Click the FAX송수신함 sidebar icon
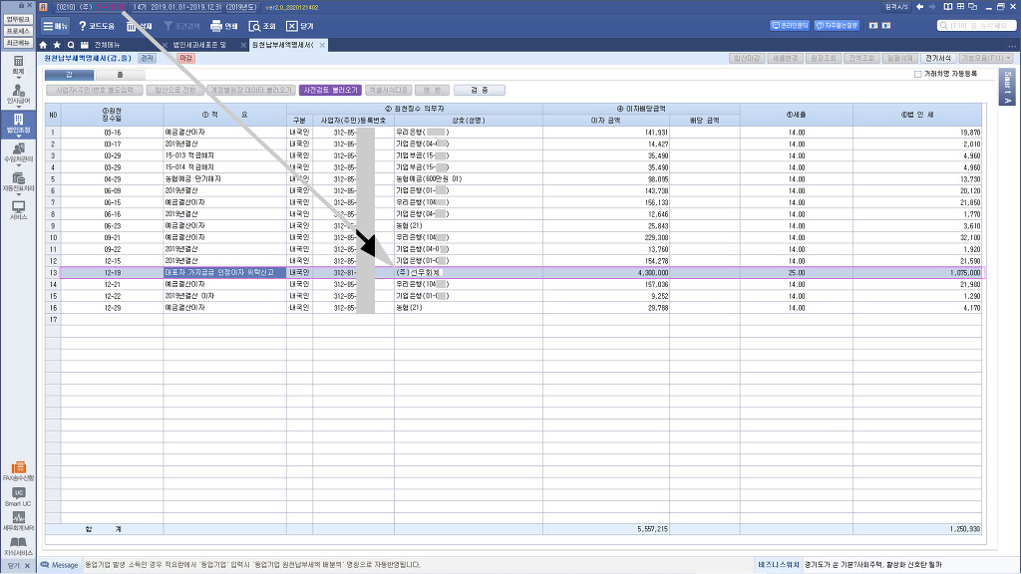The height and width of the screenshot is (574, 1021). click(x=18, y=469)
